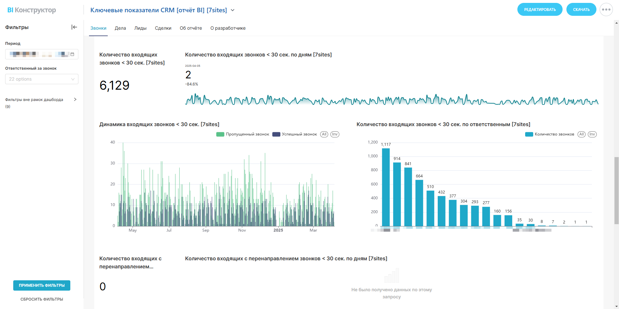
Task: Click Inv in the по ответственным chart legend
Action: [592, 134]
